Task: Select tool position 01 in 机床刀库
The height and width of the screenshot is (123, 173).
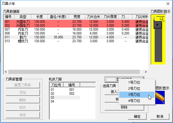Action: click(x=65, y=90)
